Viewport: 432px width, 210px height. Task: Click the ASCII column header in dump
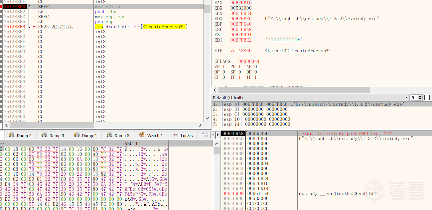click(146, 143)
